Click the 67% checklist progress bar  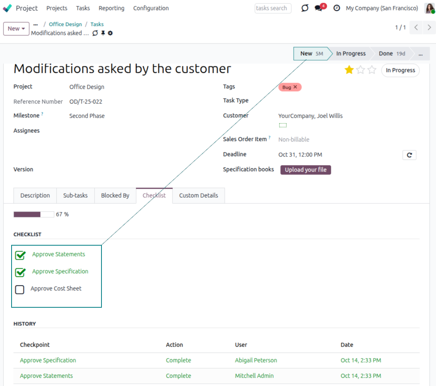tap(34, 214)
